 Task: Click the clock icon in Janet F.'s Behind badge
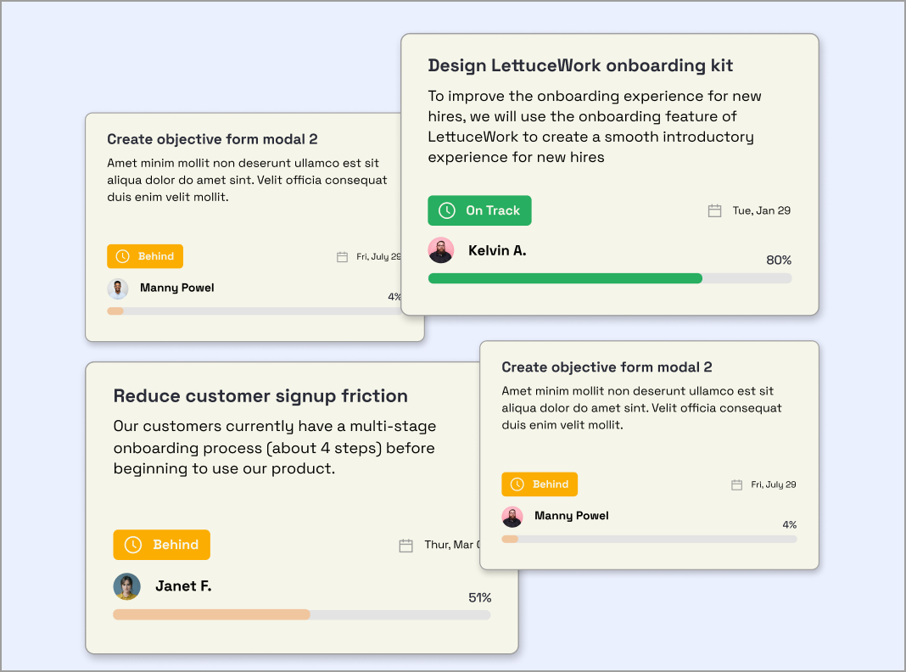[x=133, y=545]
